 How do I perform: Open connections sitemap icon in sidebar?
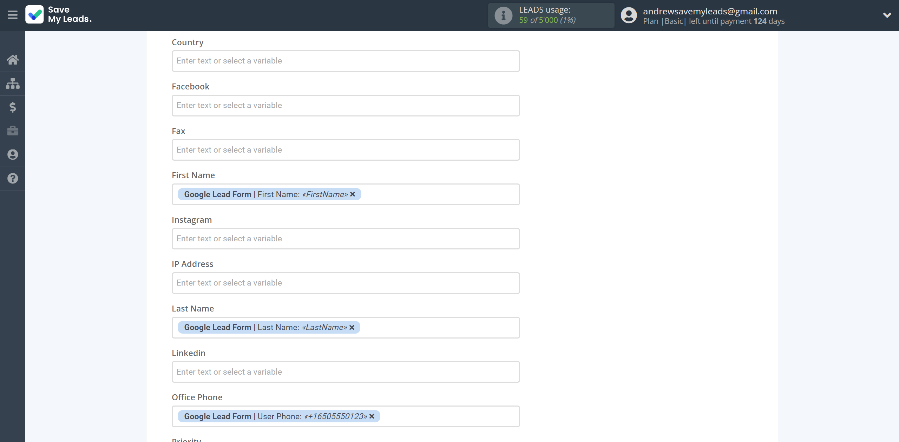(x=13, y=83)
